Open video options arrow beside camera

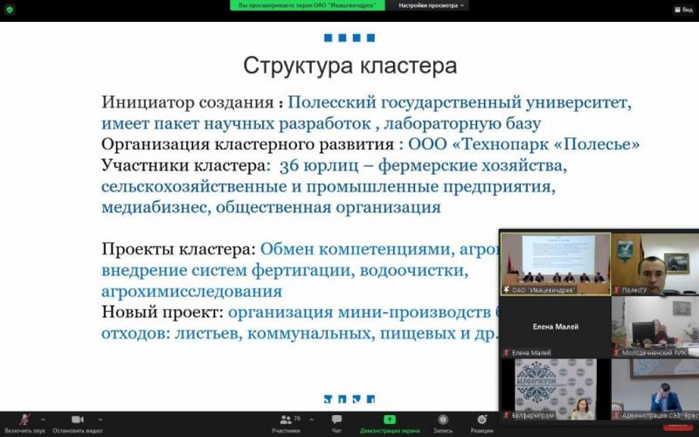(100, 420)
